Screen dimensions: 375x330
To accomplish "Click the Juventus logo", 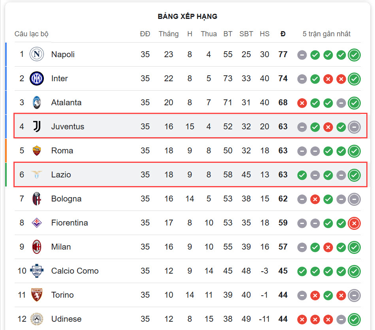I will (x=37, y=127).
